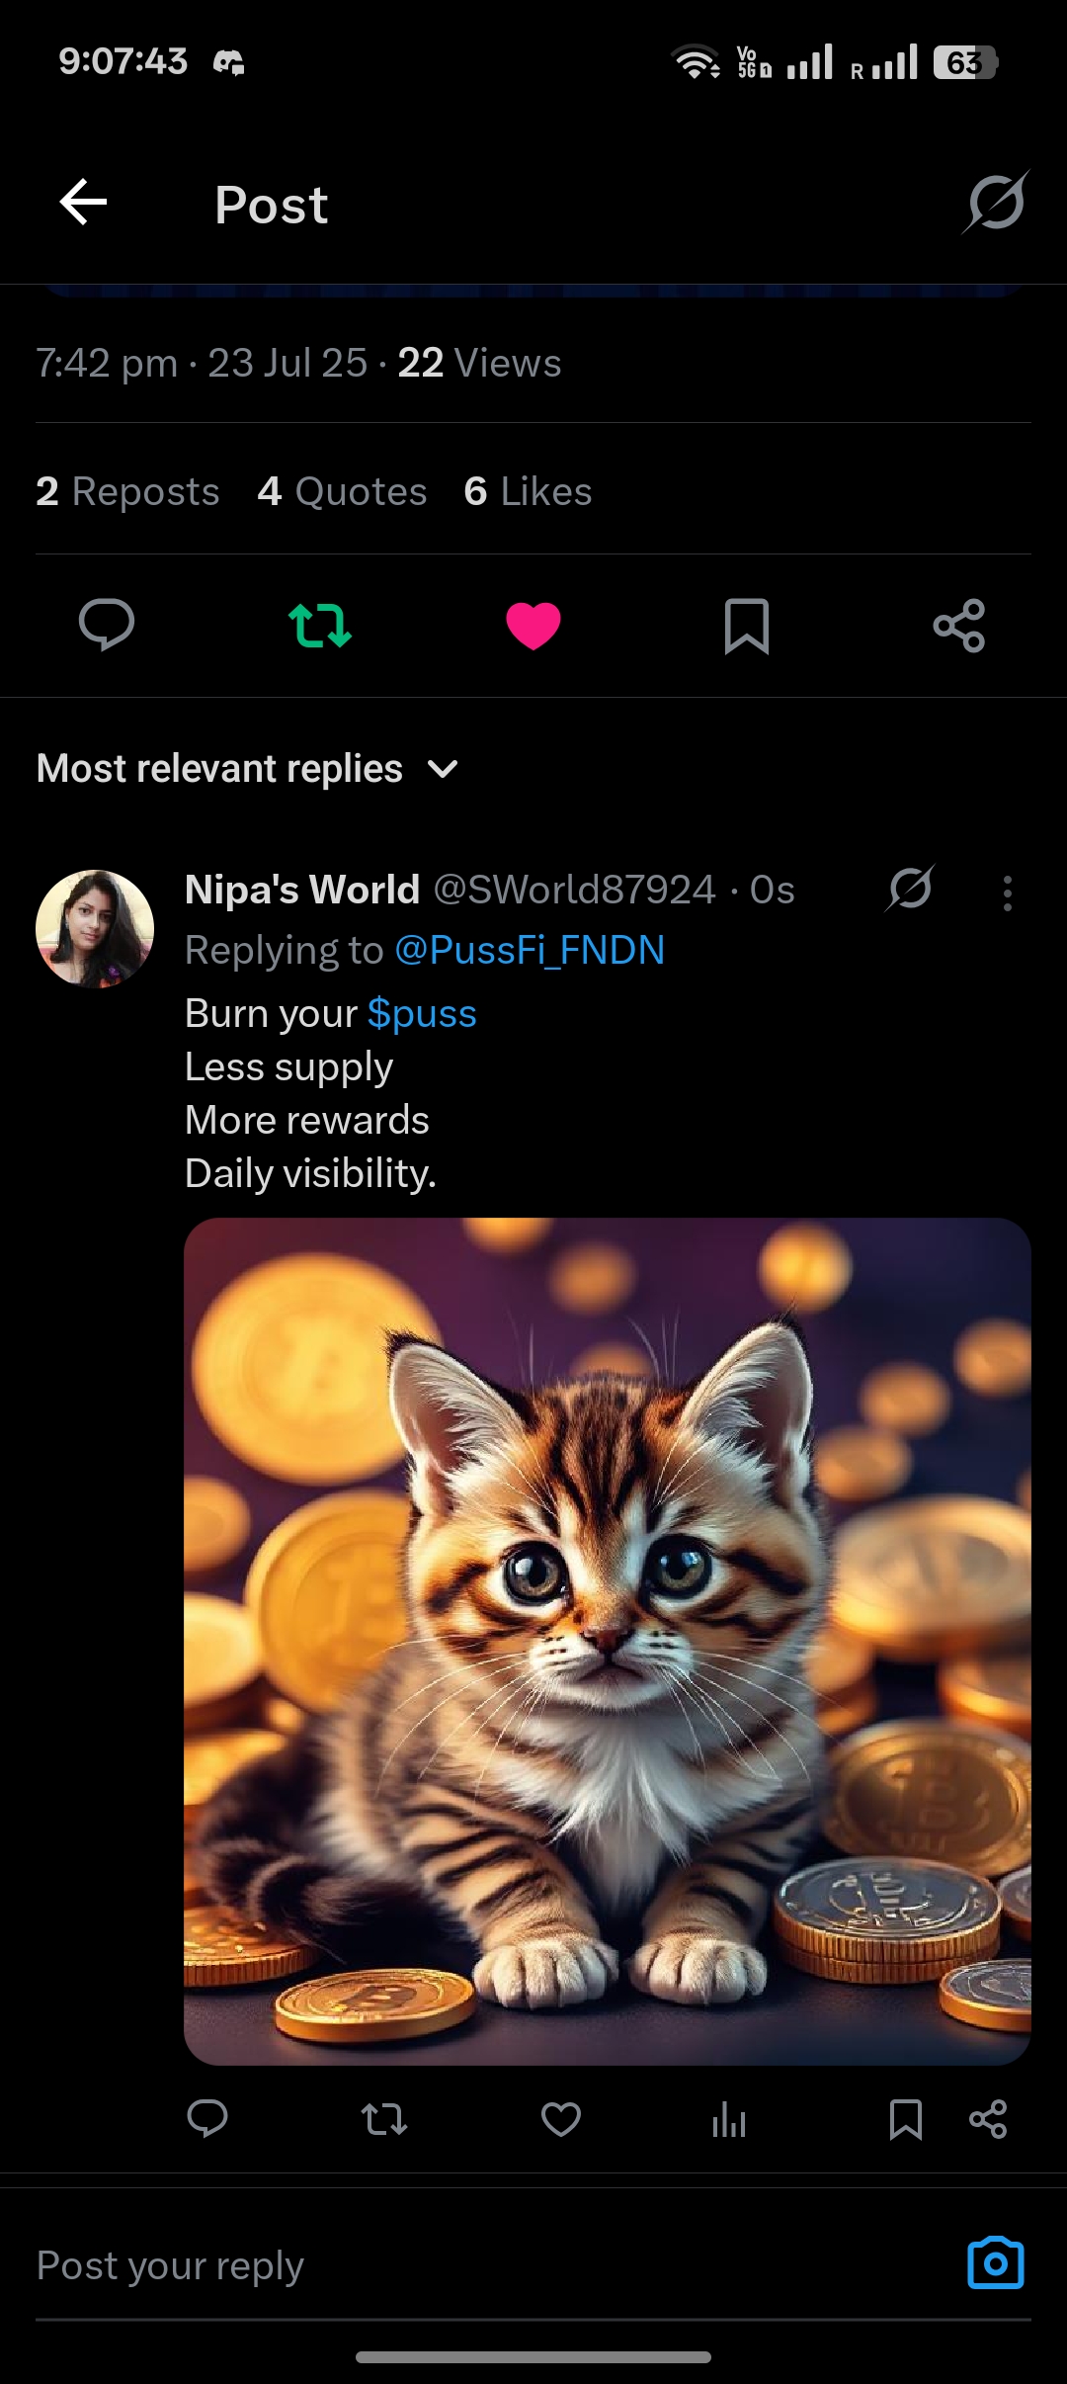The height and width of the screenshot is (2384, 1067).
Task: Tap the back arrow in header
Action: tap(84, 203)
